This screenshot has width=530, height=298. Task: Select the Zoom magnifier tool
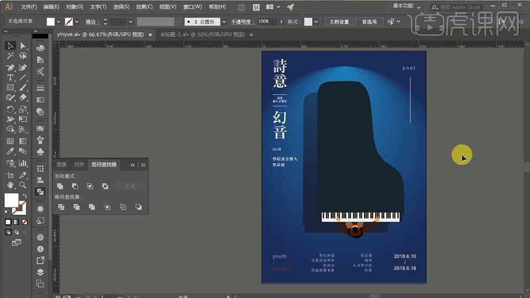point(22,185)
